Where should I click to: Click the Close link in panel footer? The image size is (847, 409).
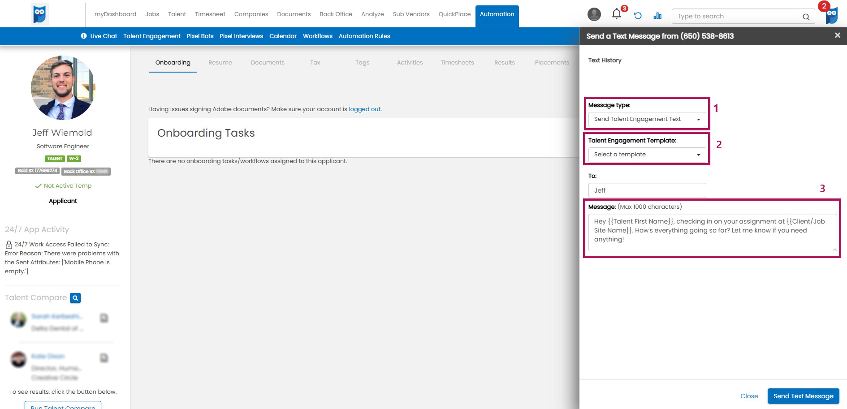pyautogui.click(x=749, y=396)
